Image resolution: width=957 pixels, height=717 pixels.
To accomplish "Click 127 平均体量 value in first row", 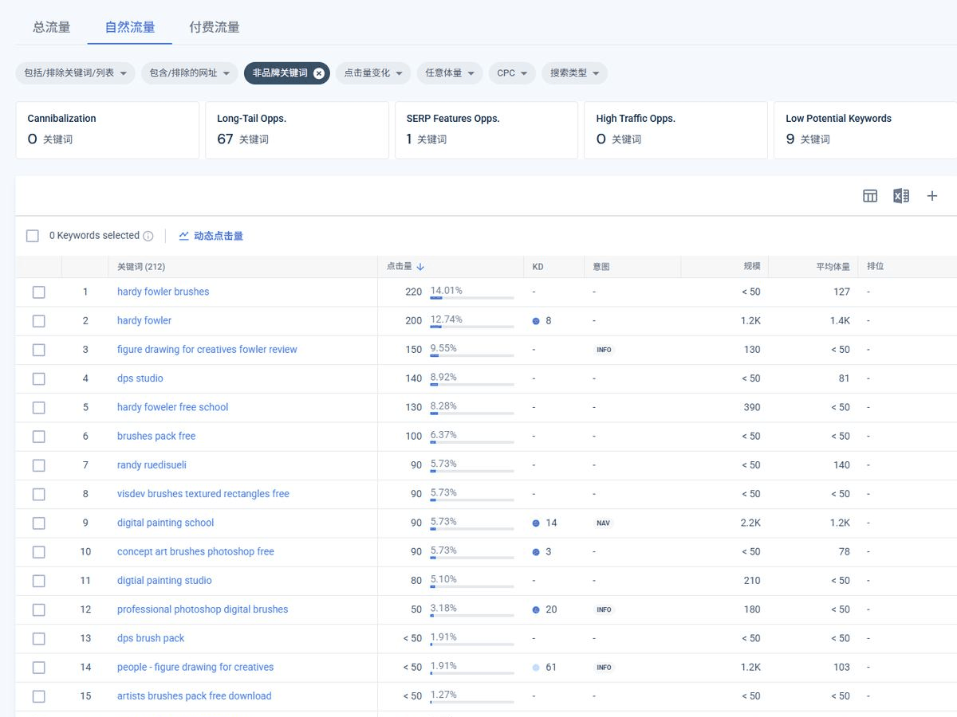I will pos(841,292).
